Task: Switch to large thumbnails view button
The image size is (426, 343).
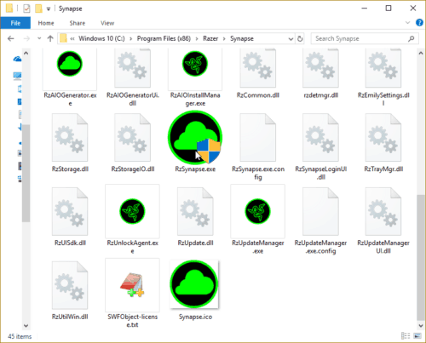Action: [417, 336]
